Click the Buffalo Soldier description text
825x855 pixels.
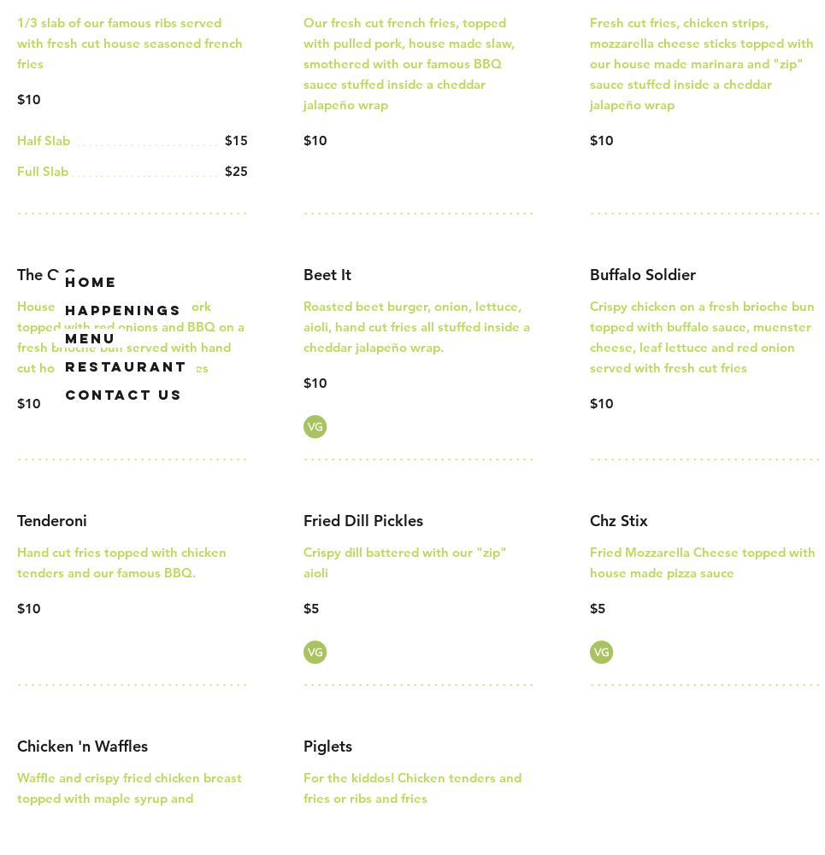coord(702,337)
